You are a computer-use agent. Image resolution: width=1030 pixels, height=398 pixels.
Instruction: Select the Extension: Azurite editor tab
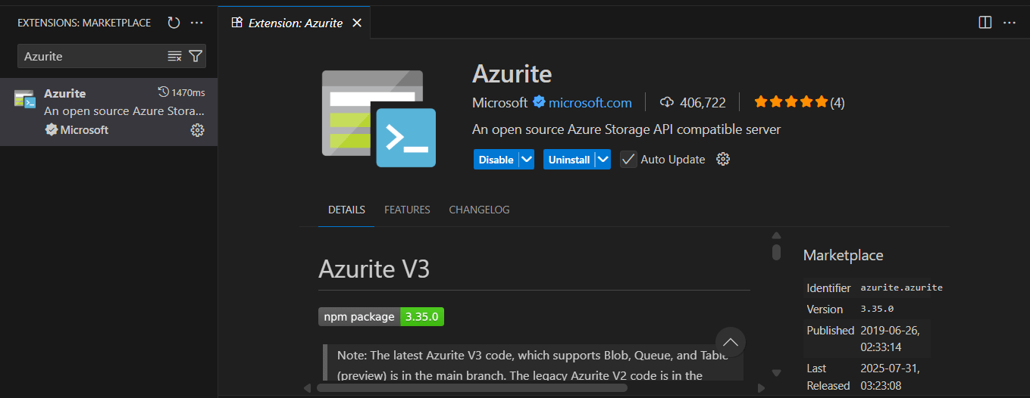click(296, 23)
